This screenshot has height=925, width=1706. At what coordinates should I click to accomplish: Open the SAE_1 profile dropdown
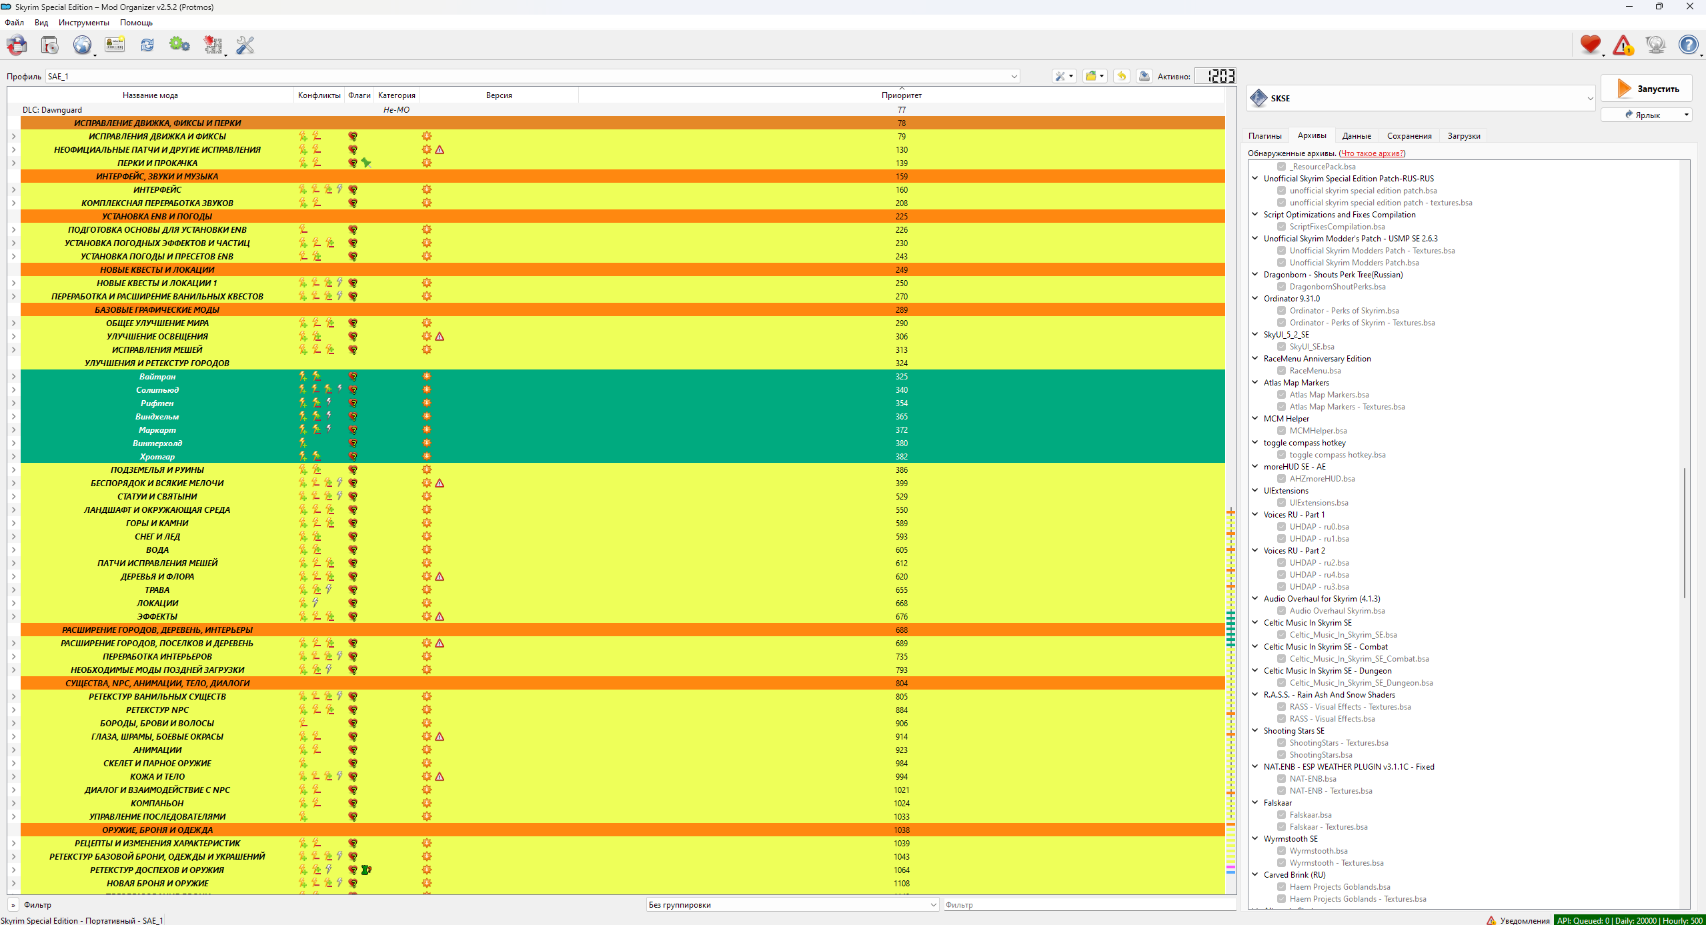pos(1014,77)
